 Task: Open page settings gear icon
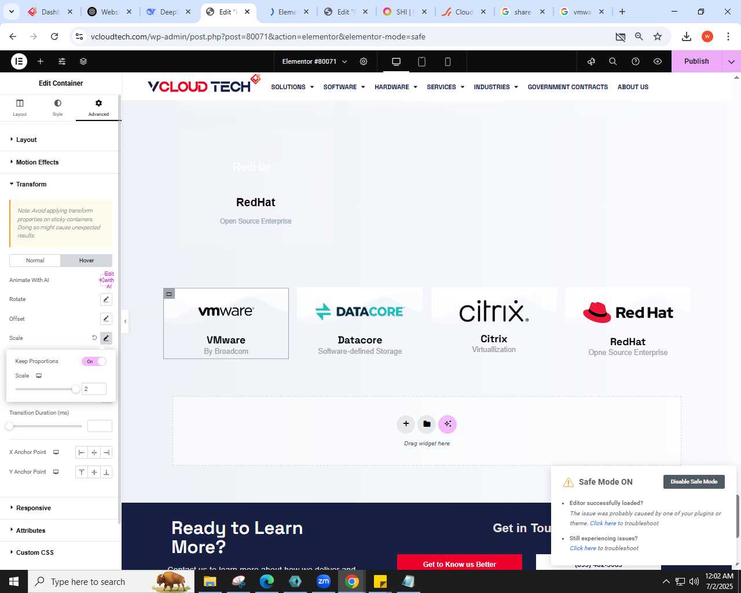tap(364, 61)
